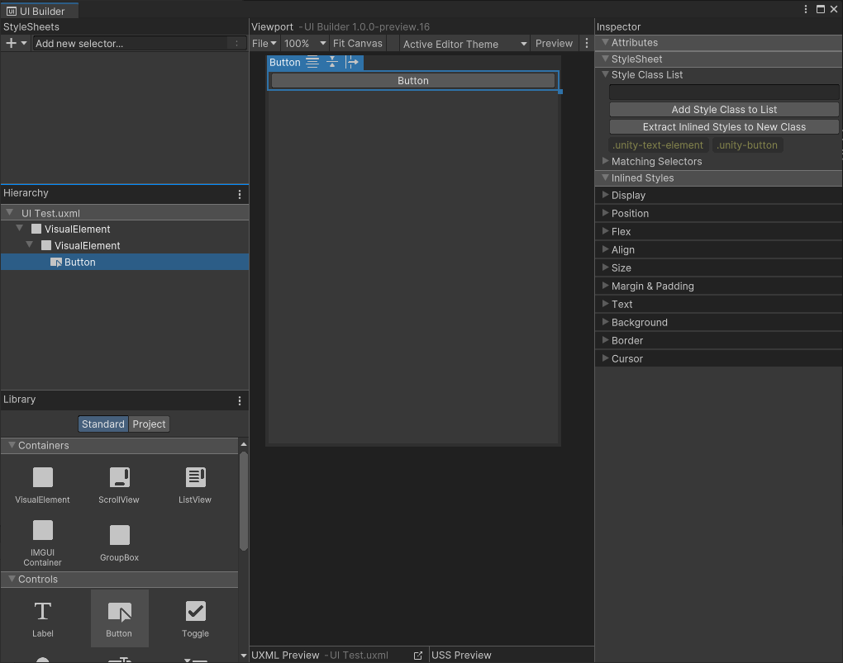Click Extract Inlined Styles to New Class

click(x=724, y=126)
